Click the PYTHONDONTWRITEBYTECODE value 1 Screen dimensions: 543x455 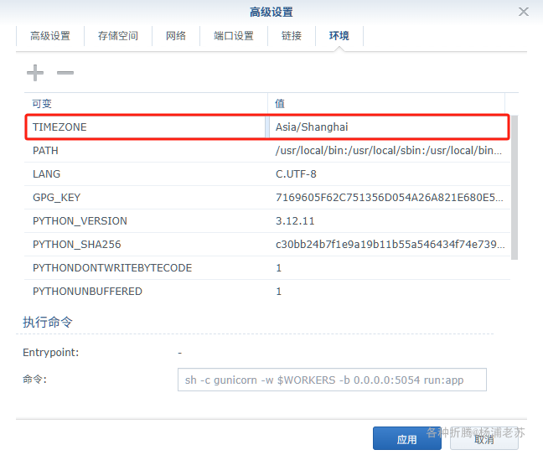click(x=279, y=268)
